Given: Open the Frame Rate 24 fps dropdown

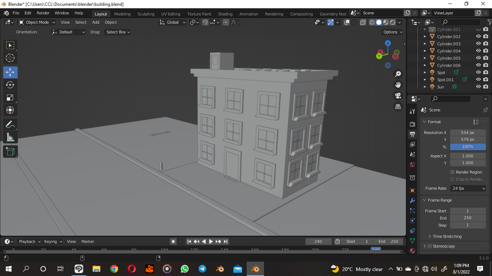Looking at the screenshot, I should click(x=468, y=188).
